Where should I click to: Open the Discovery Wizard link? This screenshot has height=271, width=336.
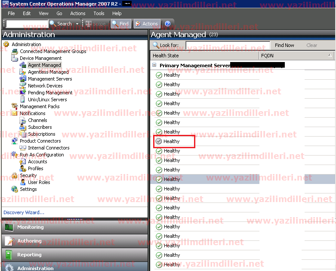pos(24,212)
